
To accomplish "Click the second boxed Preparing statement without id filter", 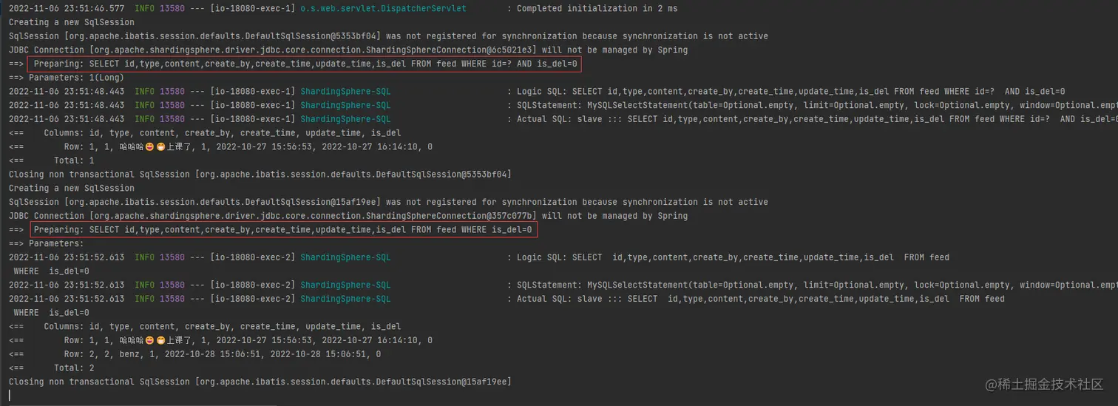I will 283,230.
